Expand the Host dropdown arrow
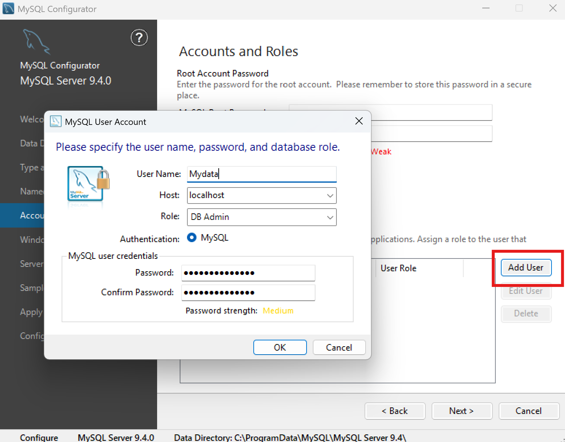 pyautogui.click(x=330, y=196)
